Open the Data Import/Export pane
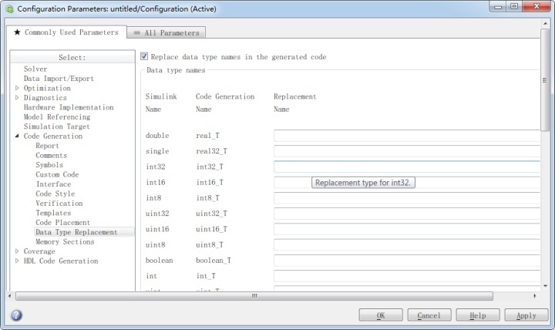The image size is (555, 330). tap(59, 78)
